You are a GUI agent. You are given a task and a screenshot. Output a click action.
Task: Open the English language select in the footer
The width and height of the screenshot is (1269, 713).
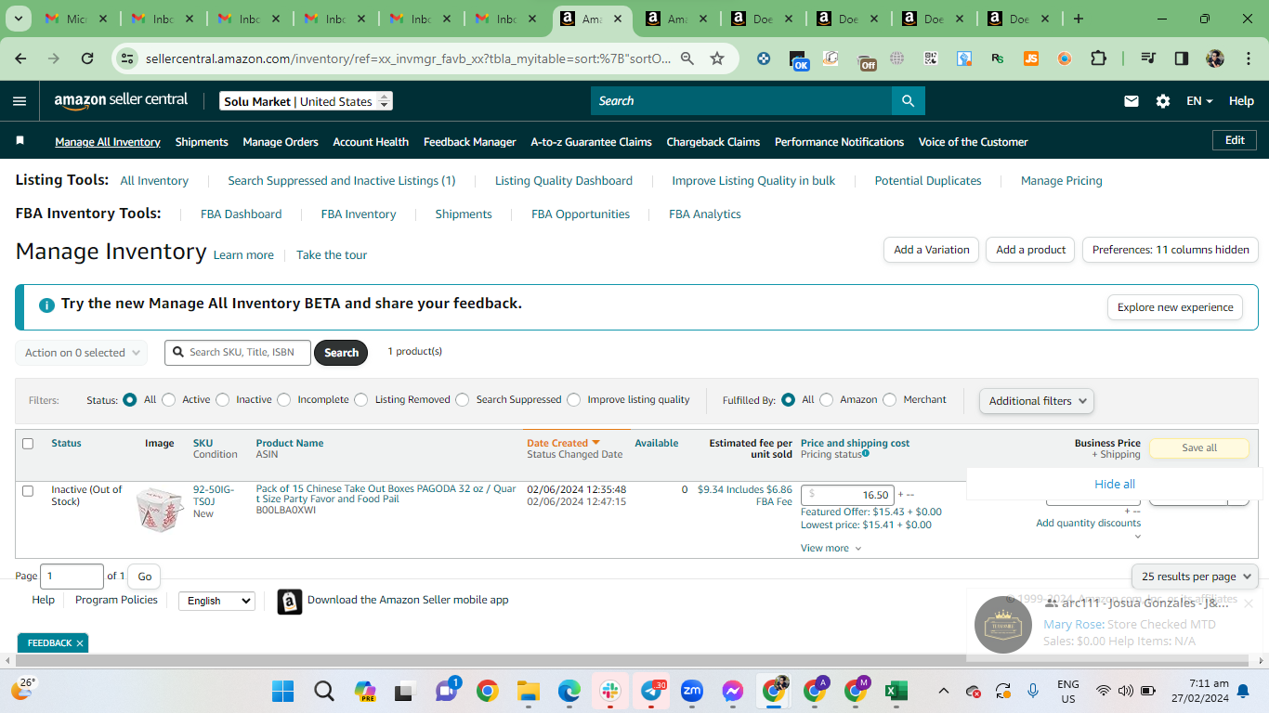(x=216, y=601)
